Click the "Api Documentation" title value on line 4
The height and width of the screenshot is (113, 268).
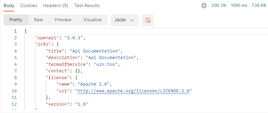click(x=95, y=51)
